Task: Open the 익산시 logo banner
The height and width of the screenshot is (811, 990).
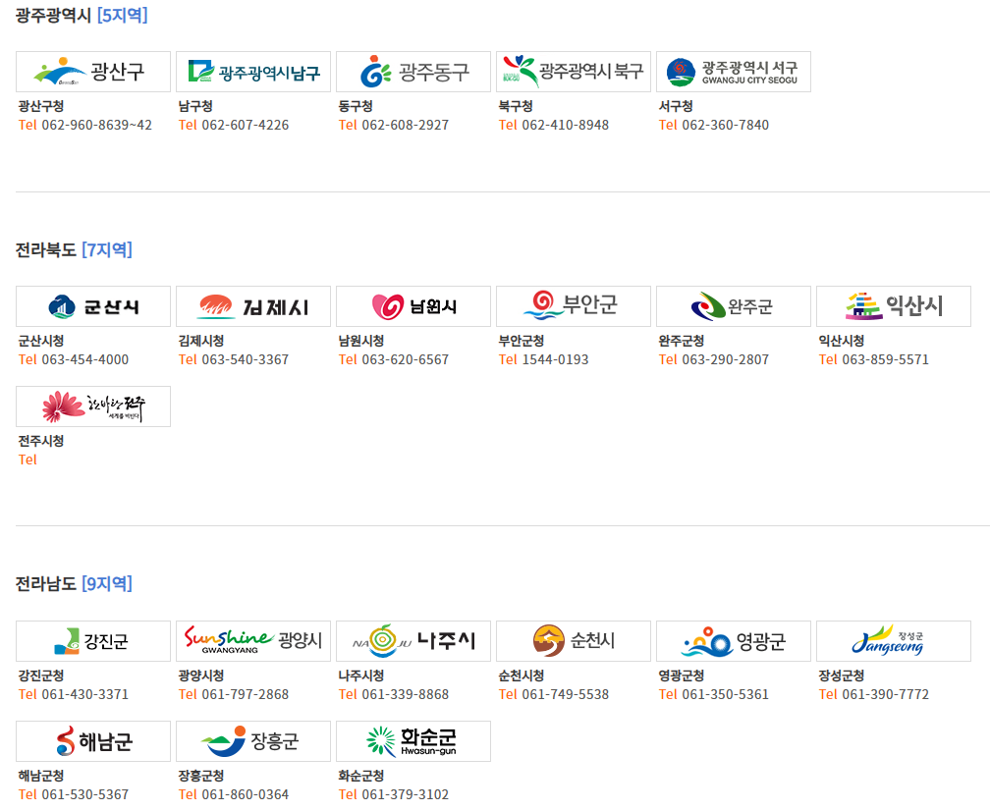Action: click(x=894, y=306)
